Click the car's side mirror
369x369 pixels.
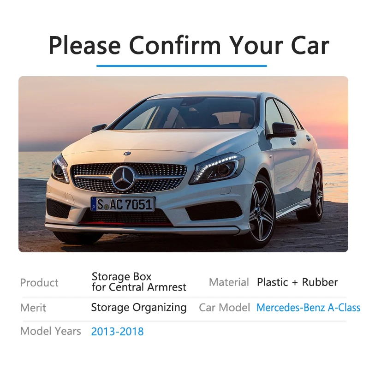282,131
